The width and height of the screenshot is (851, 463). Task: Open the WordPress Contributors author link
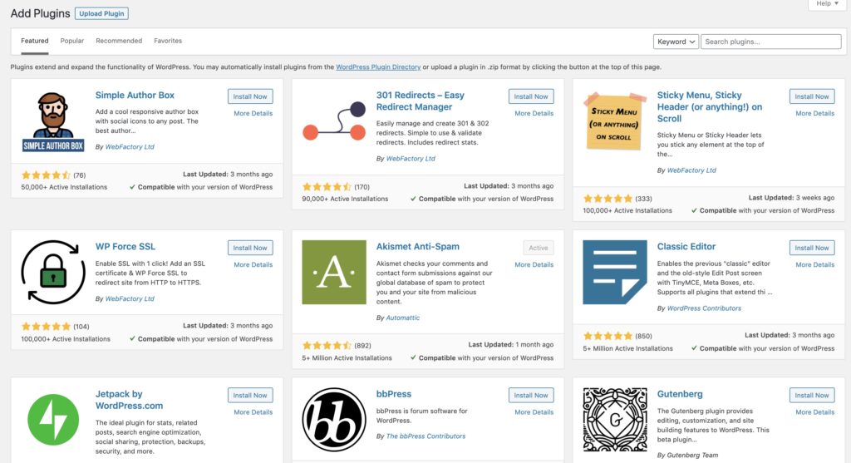pyautogui.click(x=704, y=308)
